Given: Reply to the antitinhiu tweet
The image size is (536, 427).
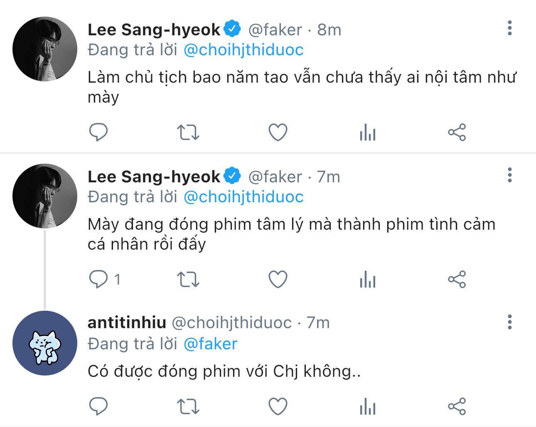Looking at the screenshot, I should coord(98,406).
